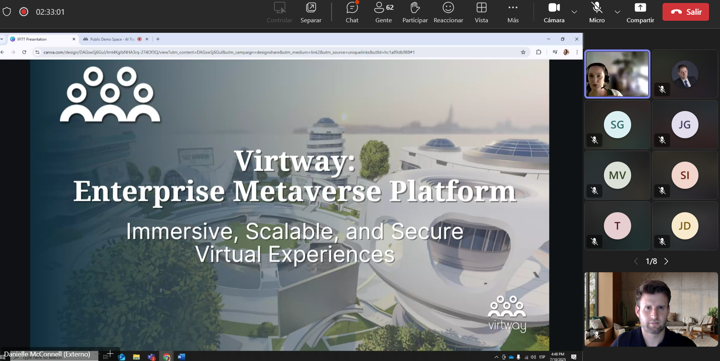The height and width of the screenshot is (361, 720).
Task: Toggle the Cámara on or off
Action: point(554,12)
